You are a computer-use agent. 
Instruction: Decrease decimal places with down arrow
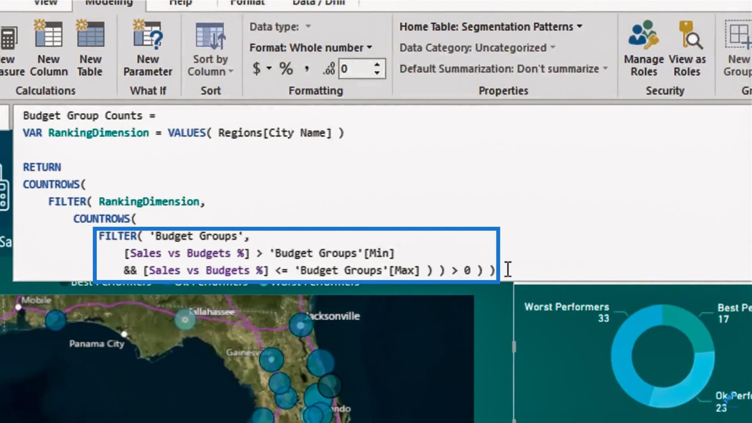377,73
